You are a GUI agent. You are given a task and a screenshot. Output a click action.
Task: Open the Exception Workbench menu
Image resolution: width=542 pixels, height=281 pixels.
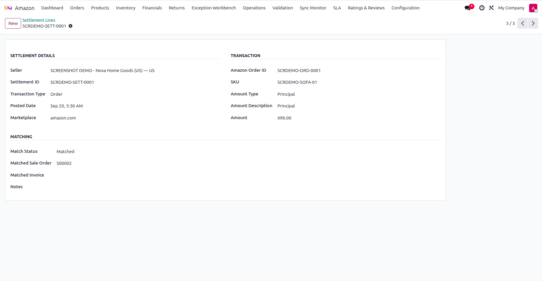tap(214, 8)
